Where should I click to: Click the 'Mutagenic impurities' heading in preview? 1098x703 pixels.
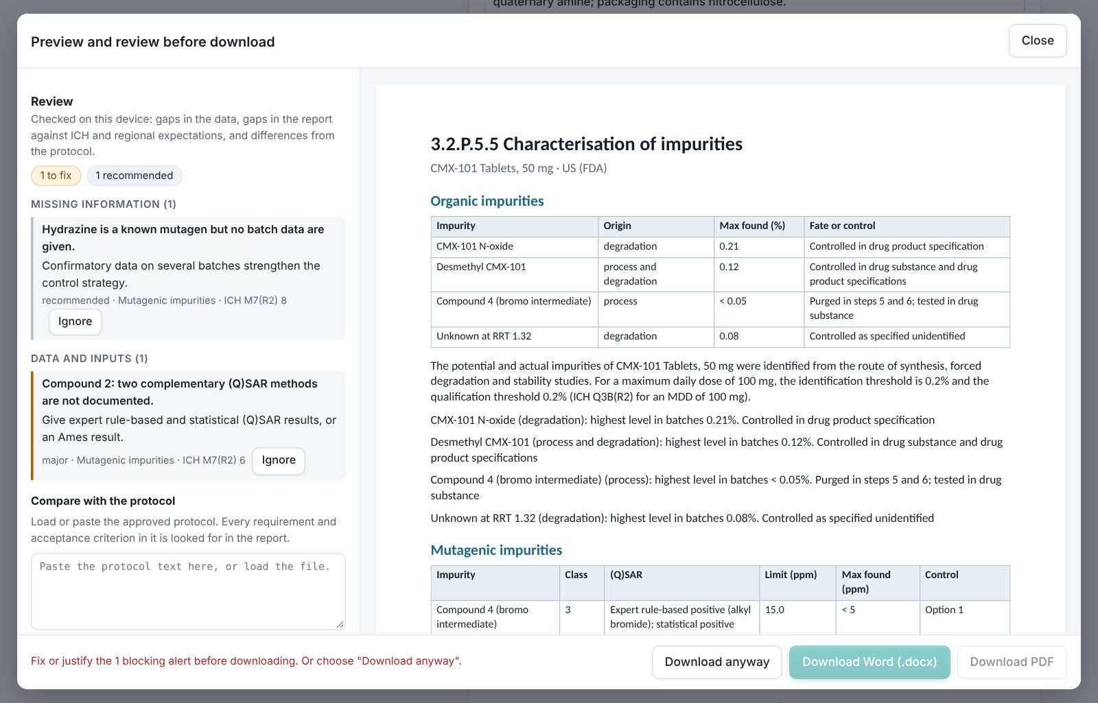[496, 550]
